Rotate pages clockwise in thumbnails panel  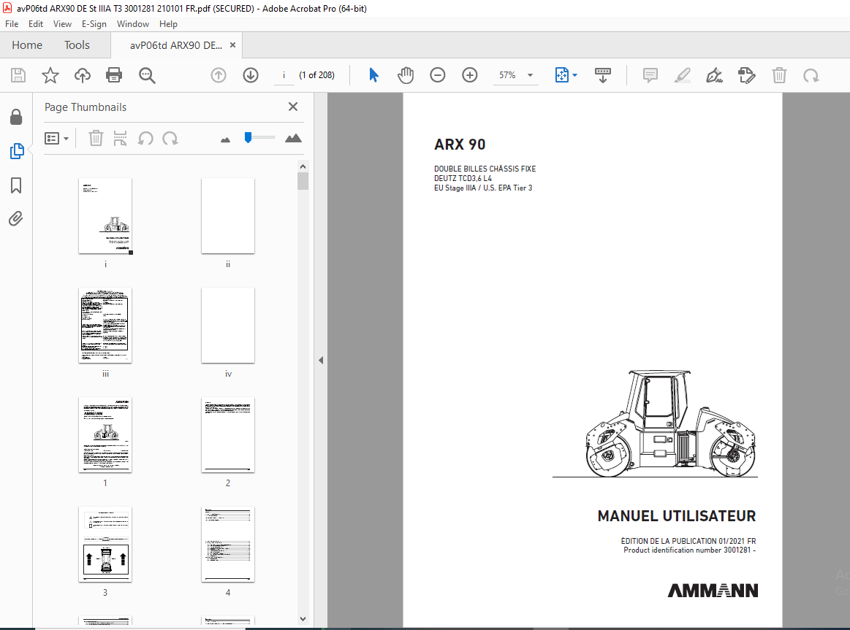pos(170,139)
